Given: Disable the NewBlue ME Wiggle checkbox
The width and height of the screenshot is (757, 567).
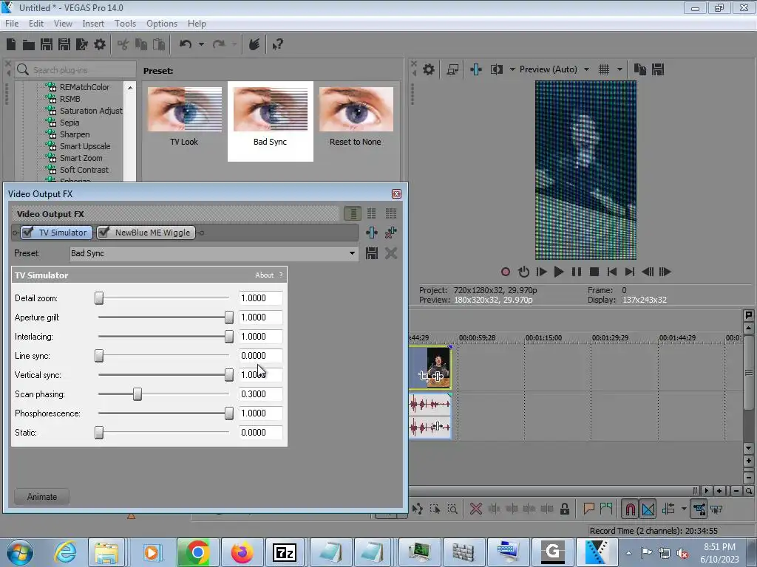Looking at the screenshot, I should (103, 233).
